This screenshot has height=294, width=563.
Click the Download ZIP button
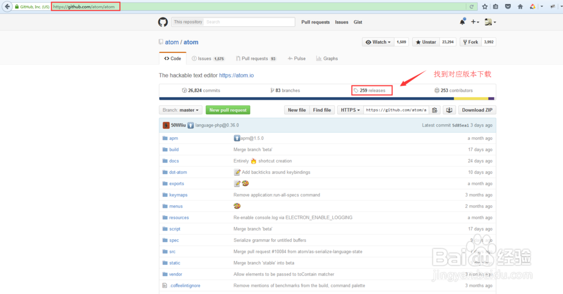pyautogui.click(x=477, y=110)
